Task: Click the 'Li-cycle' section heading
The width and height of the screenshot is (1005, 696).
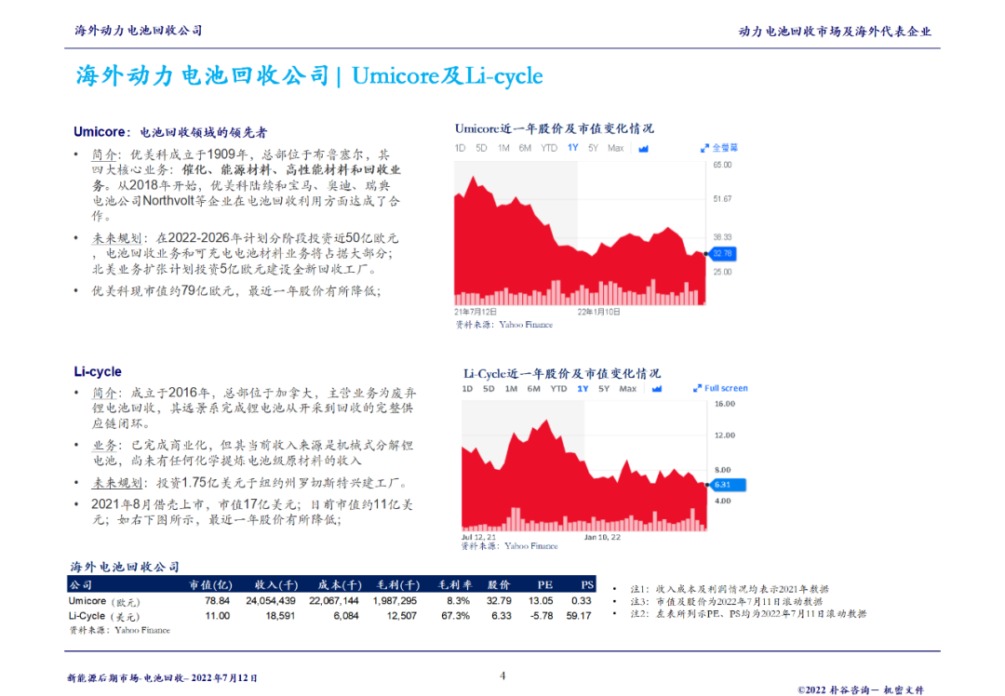Action: tap(98, 371)
